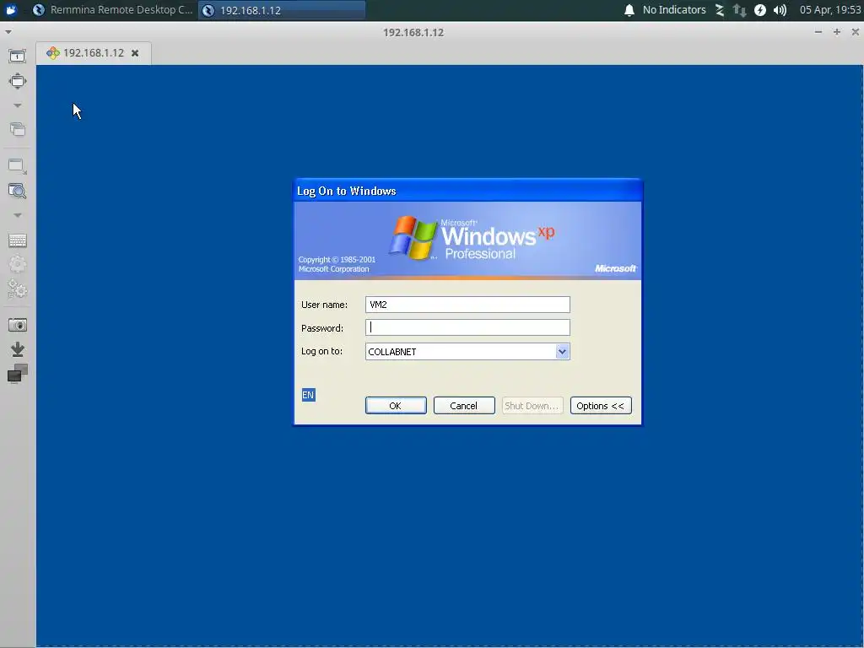Open volume control speaker icon
This screenshot has width=864, height=648.
point(780,10)
